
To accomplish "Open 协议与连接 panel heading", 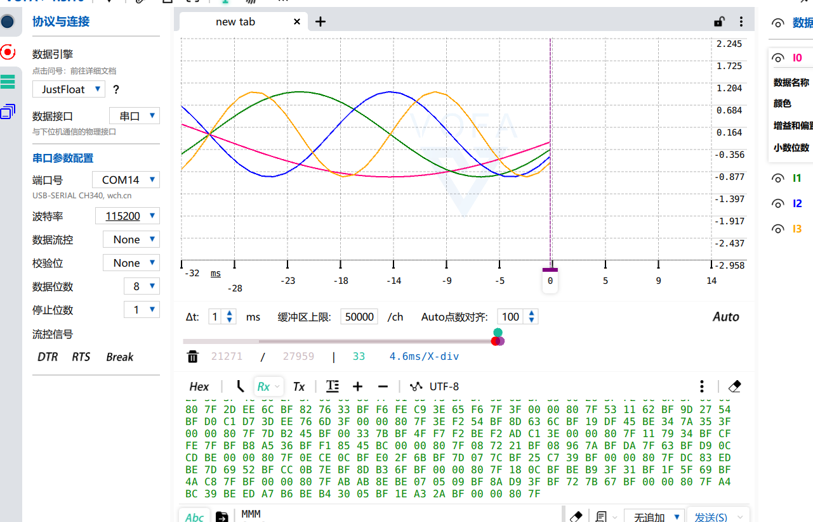I will pyautogui.click(x=61, y=22).
